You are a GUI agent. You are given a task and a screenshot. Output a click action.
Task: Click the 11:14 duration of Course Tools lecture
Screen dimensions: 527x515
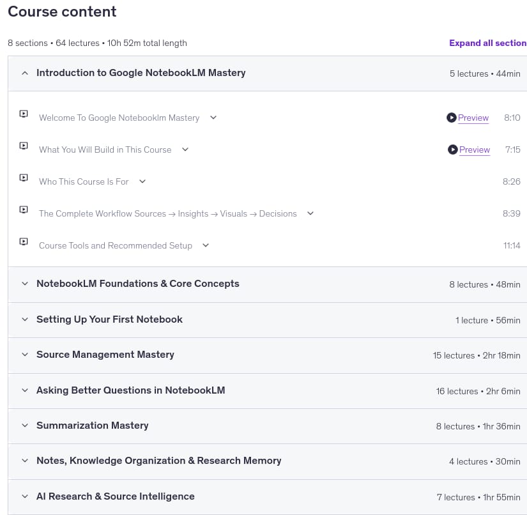tap(512, 246)
